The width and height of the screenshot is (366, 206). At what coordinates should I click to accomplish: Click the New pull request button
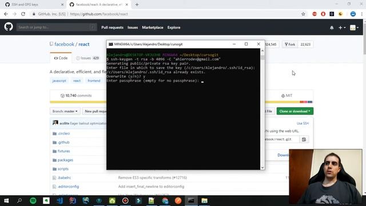pos(96,111)
